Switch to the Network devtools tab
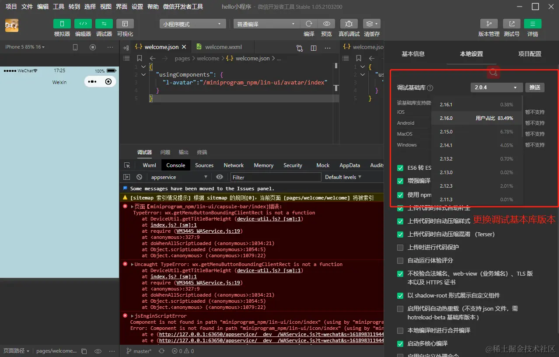This screenshot has width=559, height=357. tap(234, 165)
